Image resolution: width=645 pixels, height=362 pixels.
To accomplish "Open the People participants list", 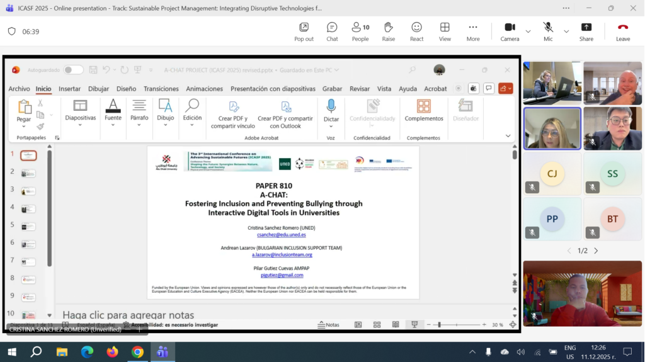I will [x=360, y=31].
